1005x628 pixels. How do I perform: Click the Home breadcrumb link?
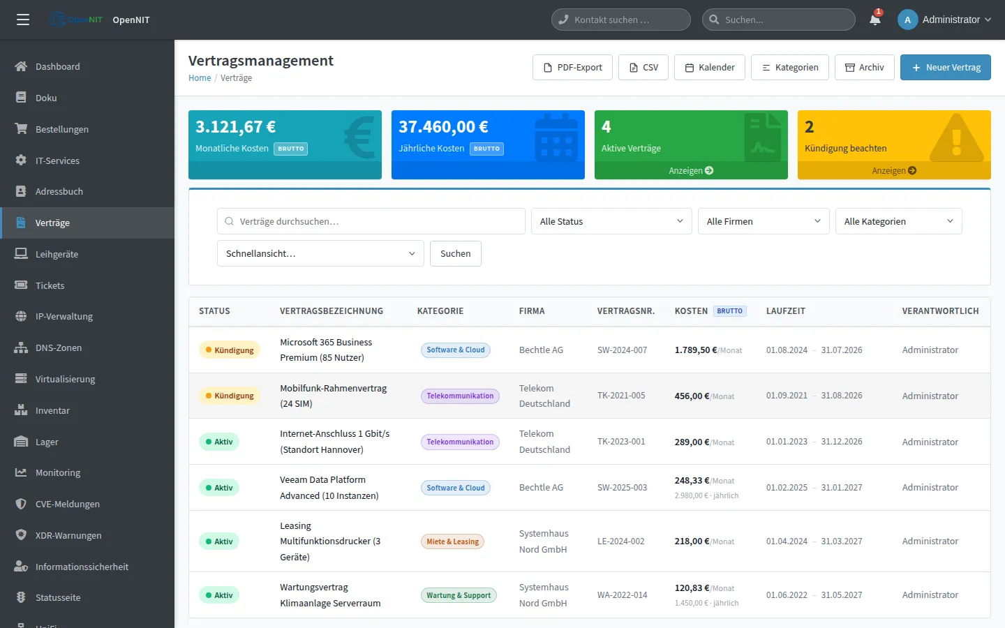pos(200,78)
